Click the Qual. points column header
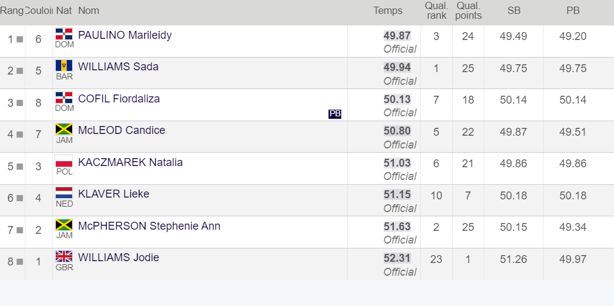Image resolution: width=614 pixels, height=306 pixels. point(469,11)
